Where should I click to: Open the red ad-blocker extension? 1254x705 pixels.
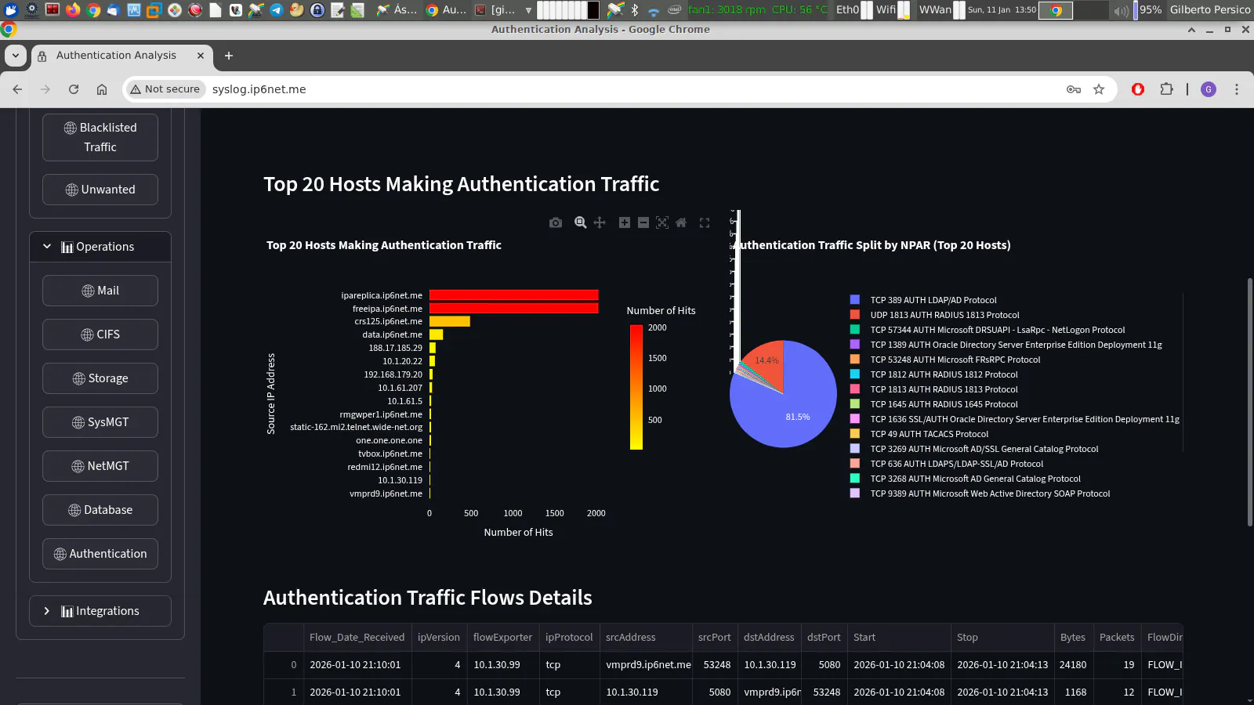coord(1138,89)
